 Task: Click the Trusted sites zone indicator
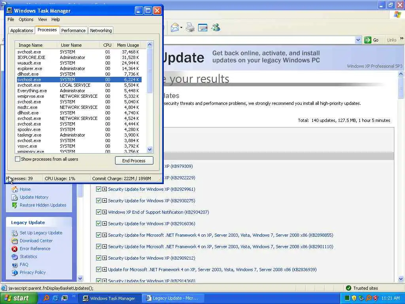[x=362, y=288]
